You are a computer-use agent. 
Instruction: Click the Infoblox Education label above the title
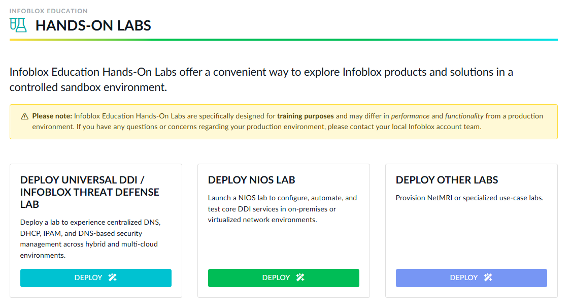[x=48, y=11]
